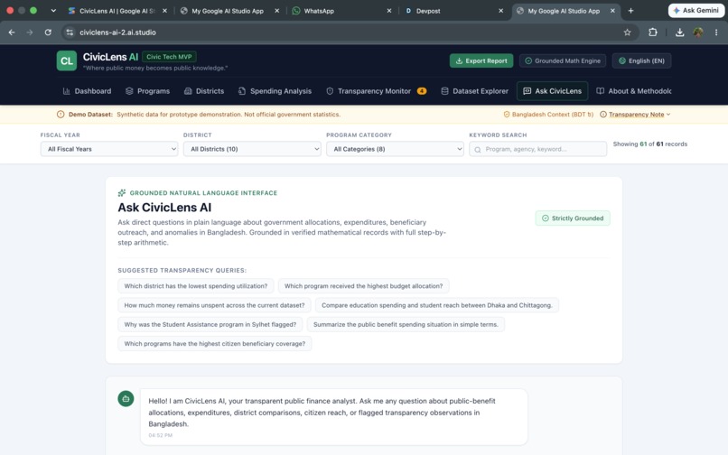Ask why Sylhet Student Assistance was flagged
The image size is (728, 455).
pyautogui.click(x=210, y=324)
